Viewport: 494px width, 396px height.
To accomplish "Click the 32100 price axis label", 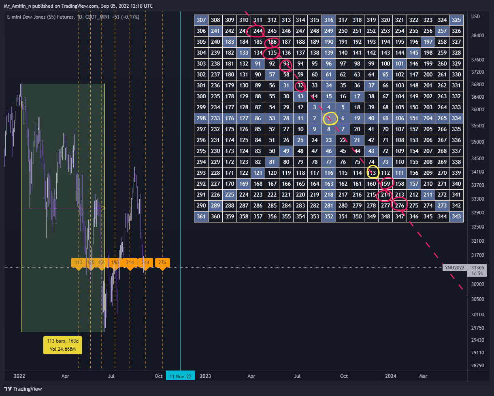I will click(x=478, y=241).
